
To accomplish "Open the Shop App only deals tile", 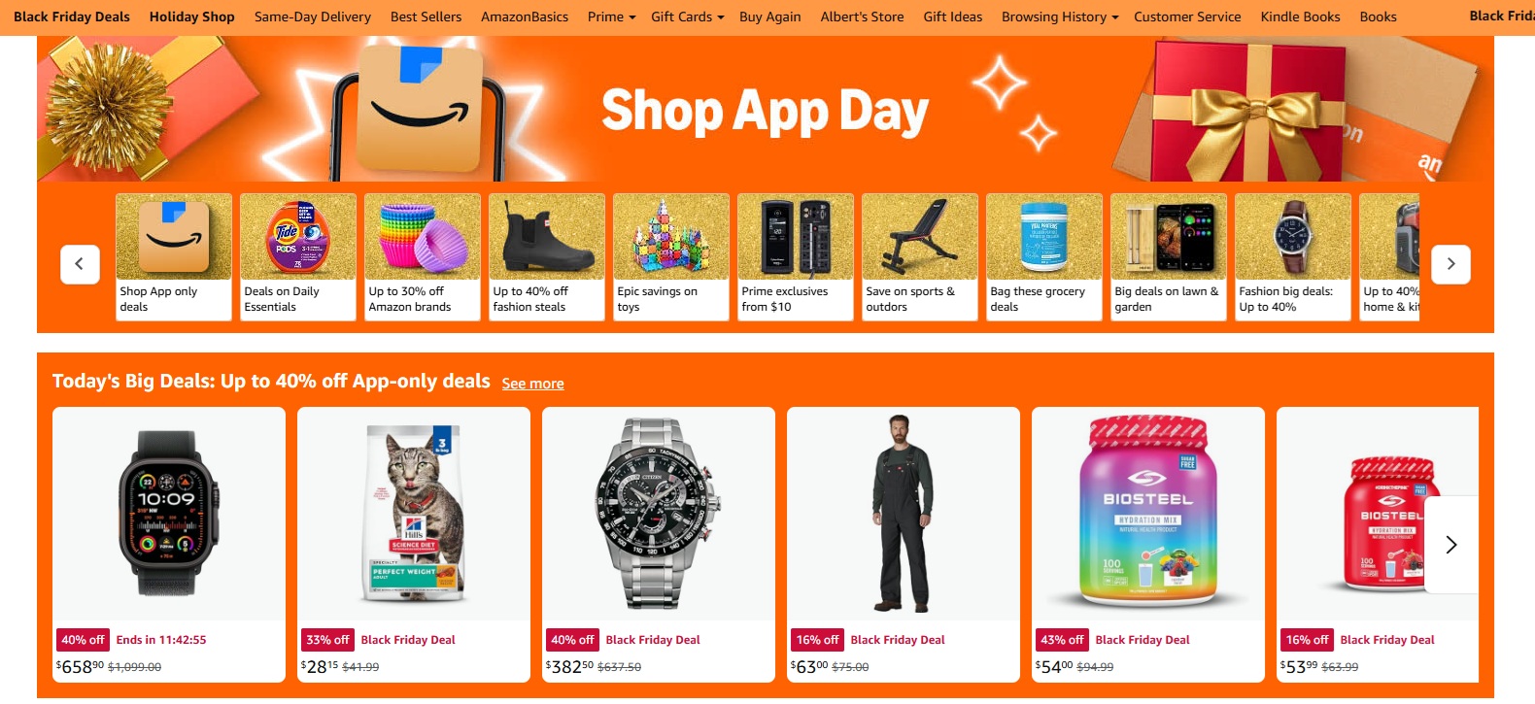I will pos(174,256).
